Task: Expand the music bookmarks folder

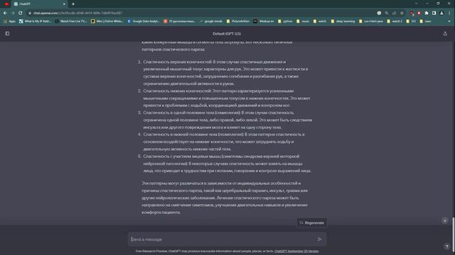Action: [x=303, y=21]
